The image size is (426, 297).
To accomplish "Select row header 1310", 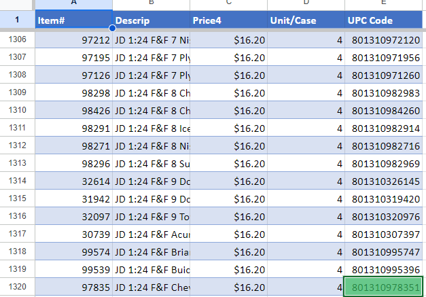I will click(x=18, y=110).
